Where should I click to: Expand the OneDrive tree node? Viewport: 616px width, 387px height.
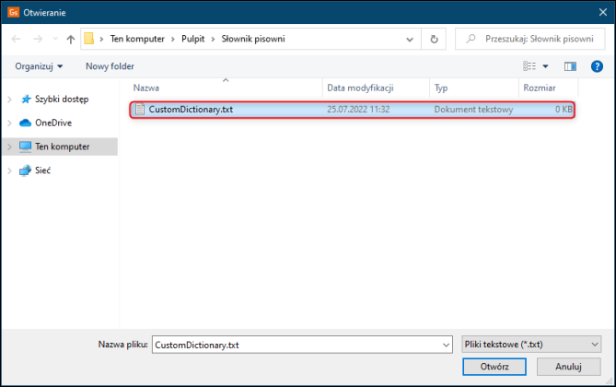click(9, 123)
